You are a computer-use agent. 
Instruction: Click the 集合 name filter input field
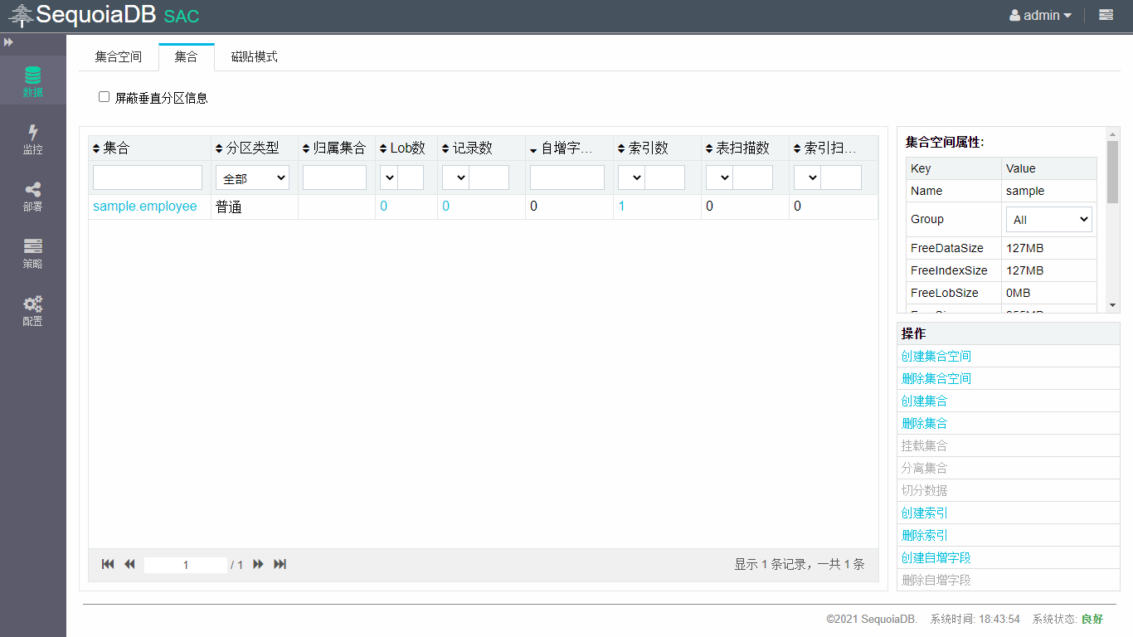[x=148, y=177]
